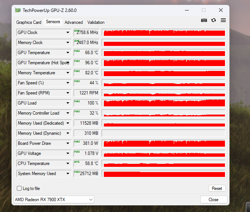
Task: Click the Board Power Draw history graph
Action: [163, 143]
